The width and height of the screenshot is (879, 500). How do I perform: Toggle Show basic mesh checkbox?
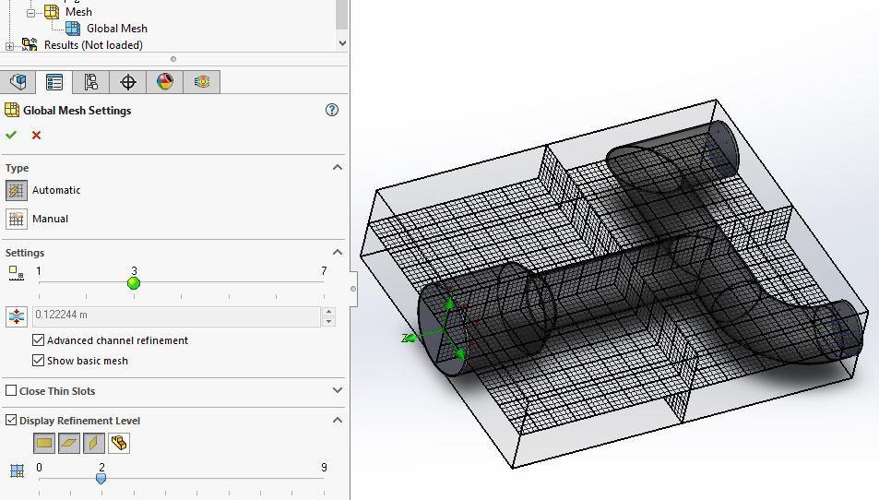tap(38, 361)
